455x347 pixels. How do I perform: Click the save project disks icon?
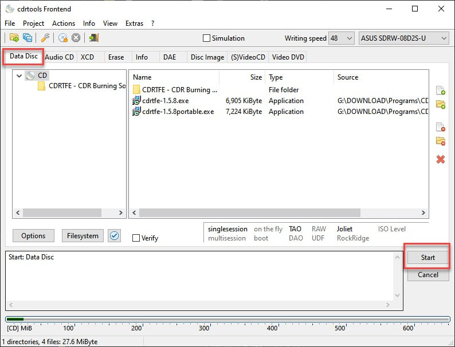[28, 38]
